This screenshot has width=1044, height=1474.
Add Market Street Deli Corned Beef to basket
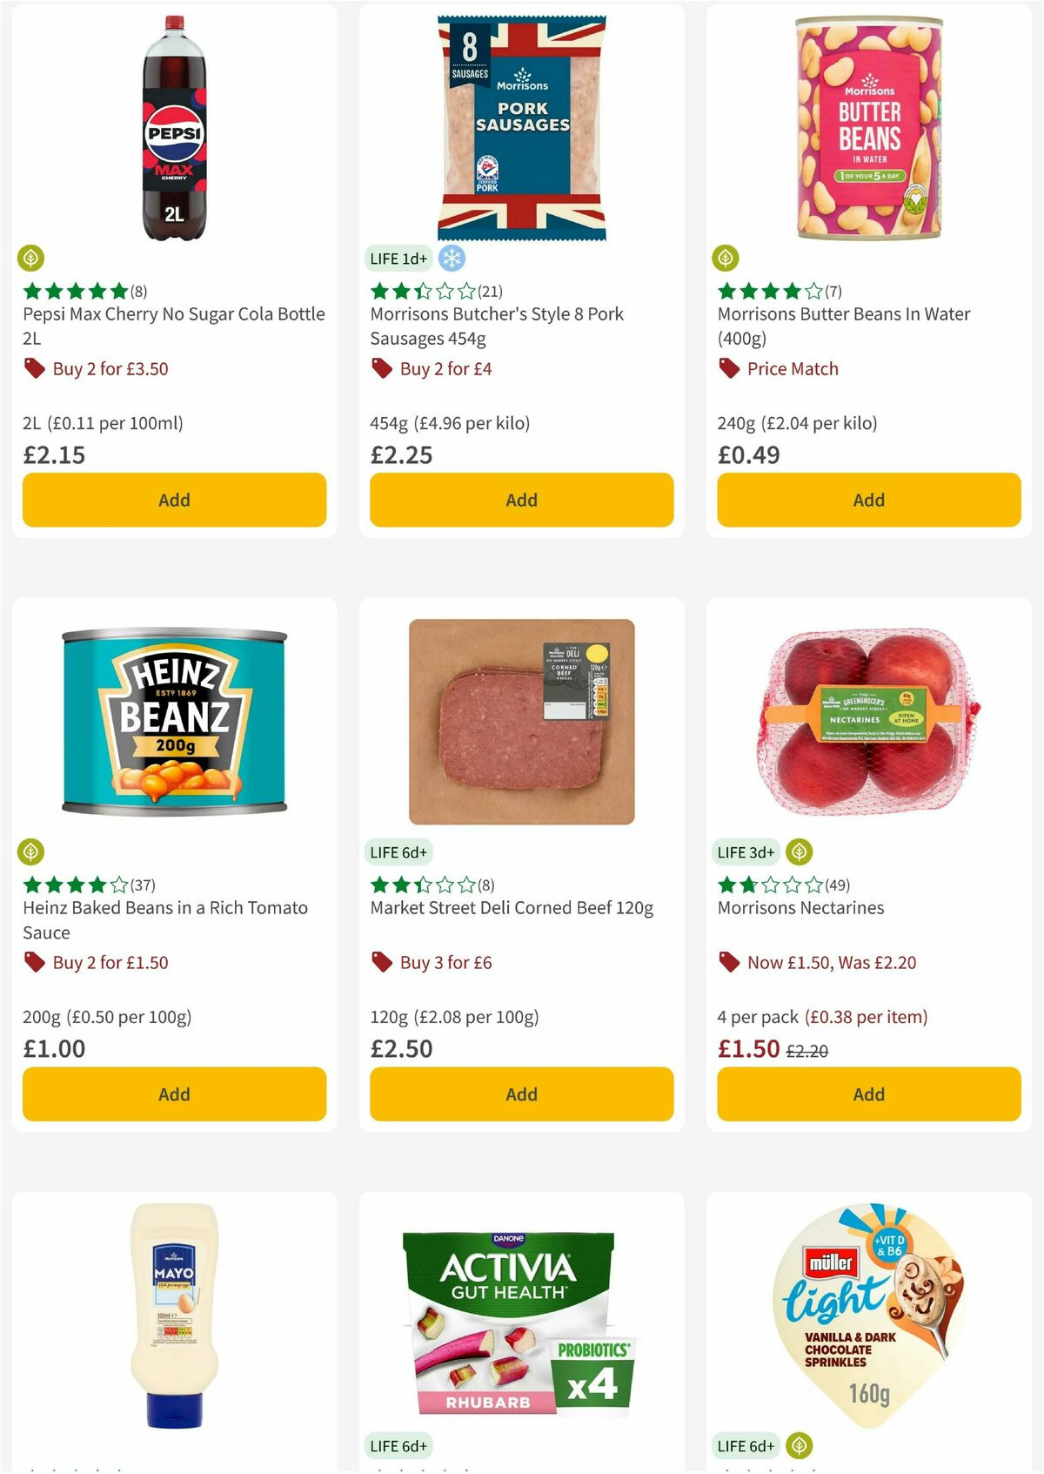point(520,1094)
